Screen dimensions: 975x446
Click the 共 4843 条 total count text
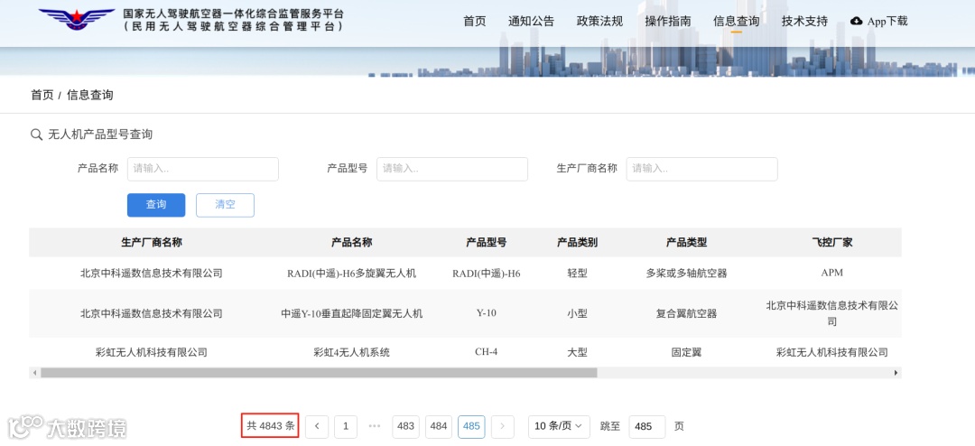pyautogui.click(x=271, y=426)
